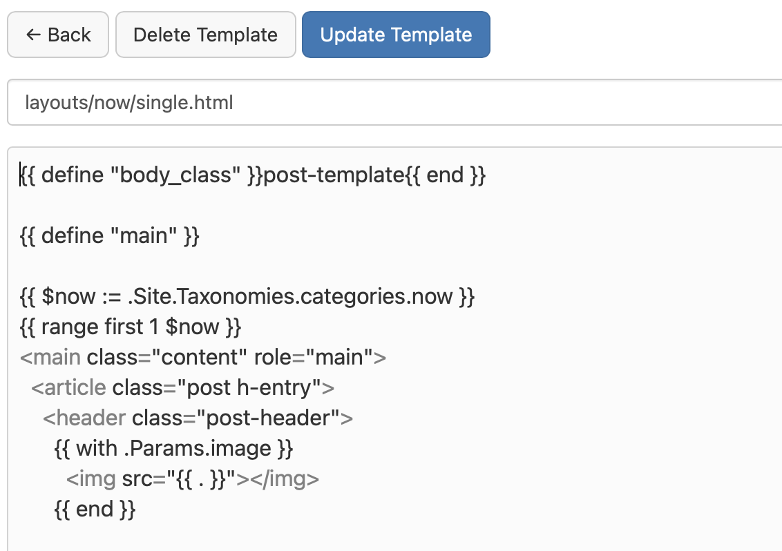The height and width of the screenshot is (551, 782).
Task: Click the indented end line after img
Action: tap(95, 509)
